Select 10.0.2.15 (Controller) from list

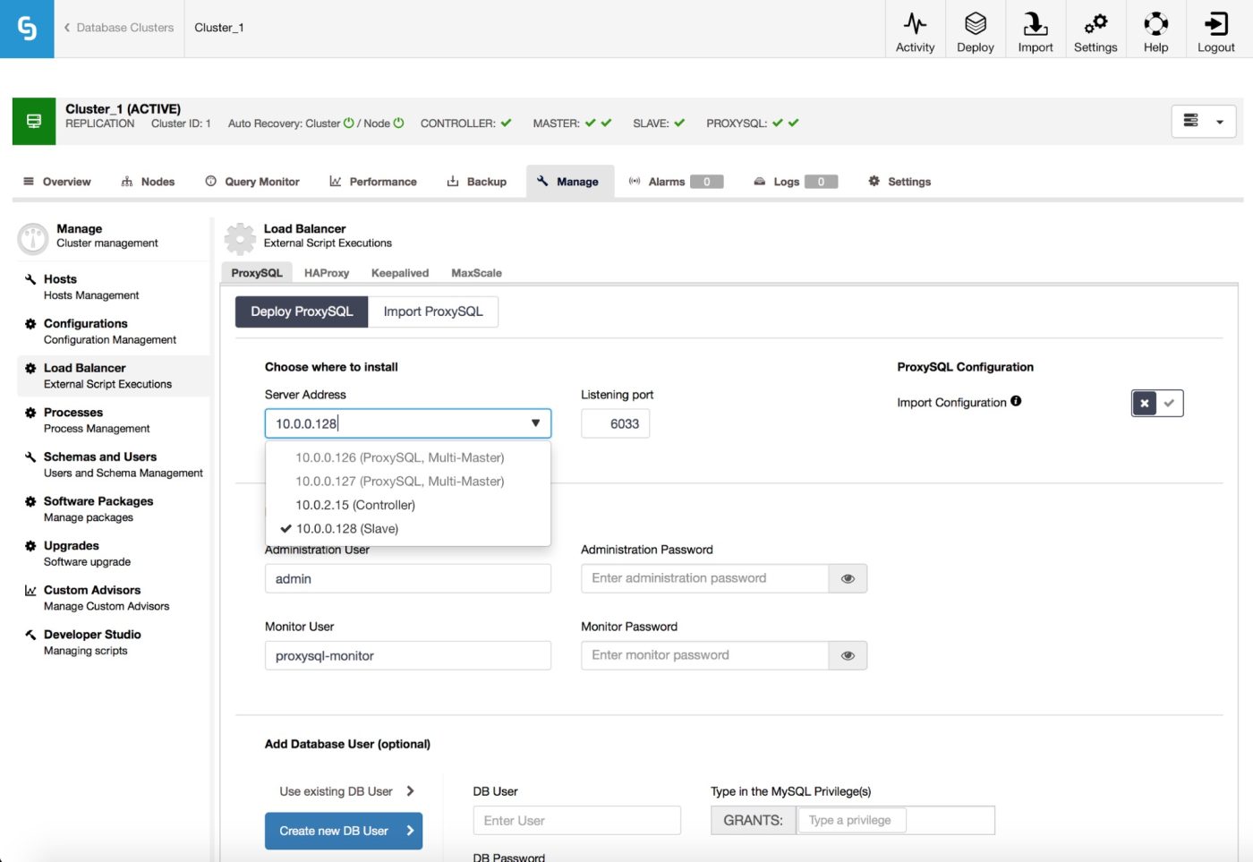click(x=355, y=505)
